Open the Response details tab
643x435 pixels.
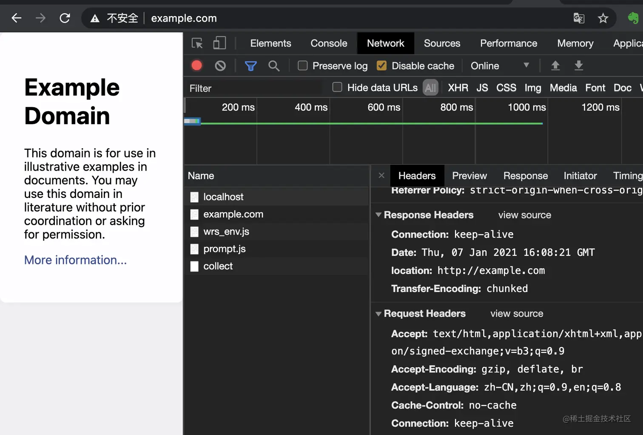click(x=526, y=176)
